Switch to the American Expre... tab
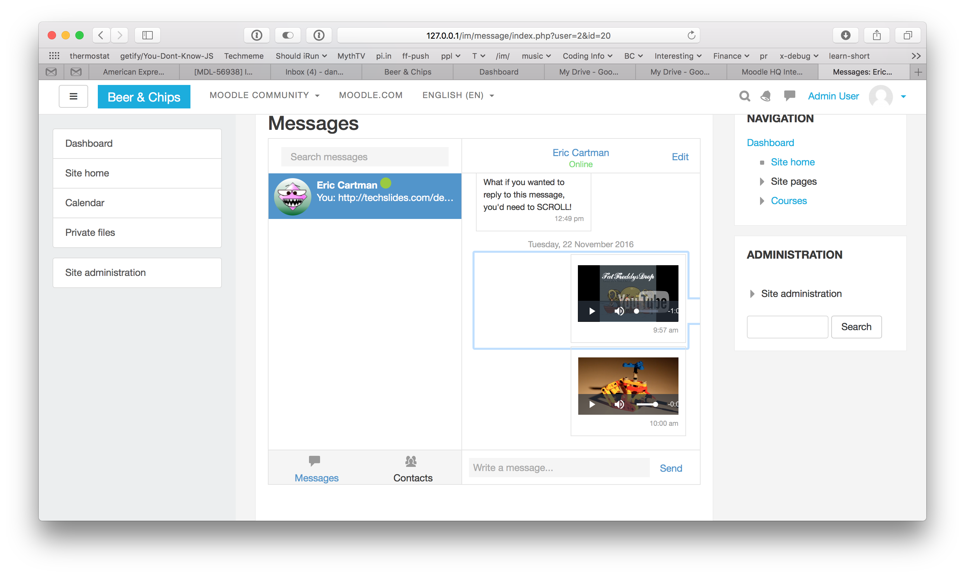The image size is (965, 576). tap(133, 72)
